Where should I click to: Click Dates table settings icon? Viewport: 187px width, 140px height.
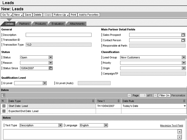(x=3, y=95)
